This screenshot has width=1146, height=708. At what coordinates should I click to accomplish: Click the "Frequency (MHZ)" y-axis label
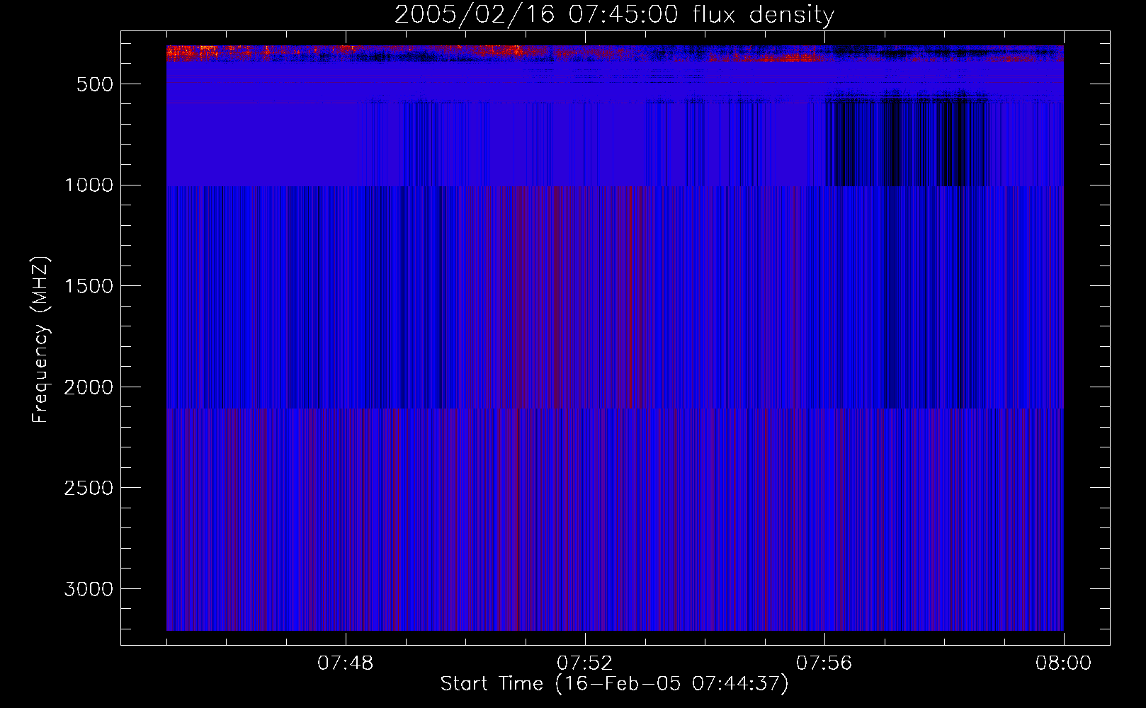[40, 340]
